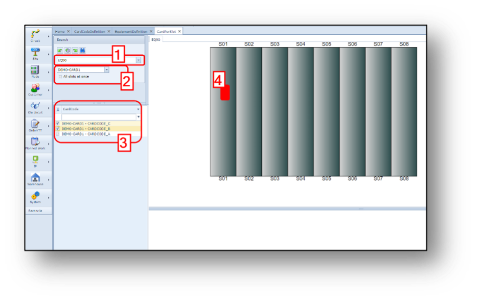Click the CardCode filter text field
The width and height of the screenshot is (478, 301).
98,117
